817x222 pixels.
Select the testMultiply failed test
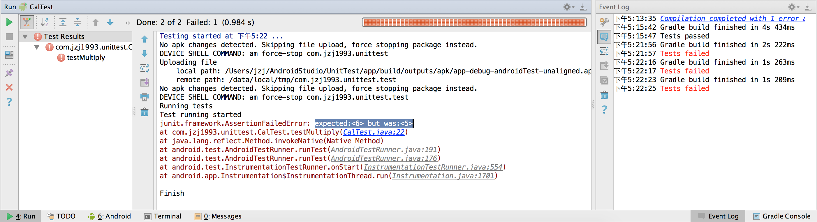86,58
